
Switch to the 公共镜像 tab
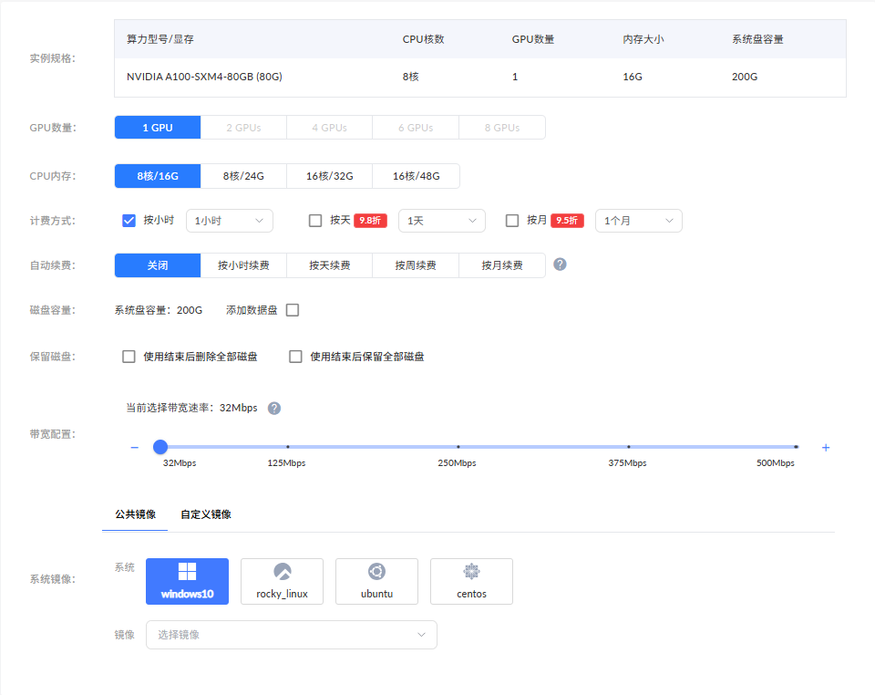(135, 514)
